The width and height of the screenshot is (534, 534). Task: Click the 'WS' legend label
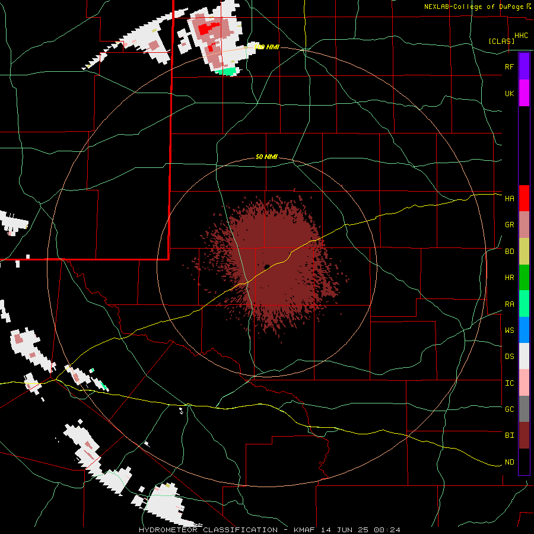click(509, 330)
